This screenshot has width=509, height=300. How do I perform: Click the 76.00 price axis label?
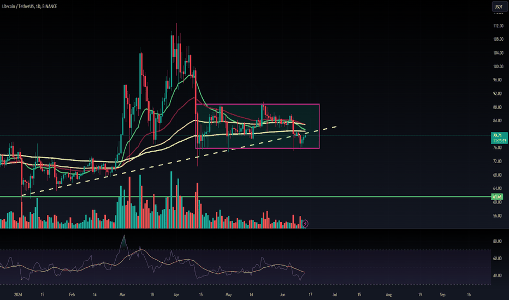(497, 148)
